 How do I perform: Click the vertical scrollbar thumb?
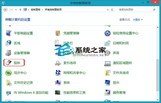click(x=158, y=75)
